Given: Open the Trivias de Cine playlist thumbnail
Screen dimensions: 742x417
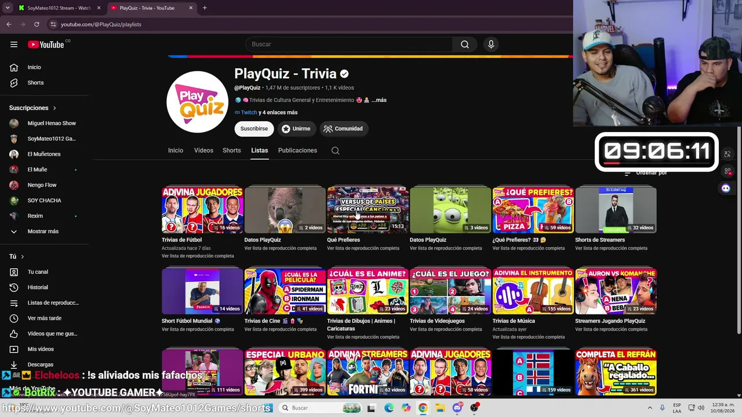Looking at the screenshot, I should 285,291.
